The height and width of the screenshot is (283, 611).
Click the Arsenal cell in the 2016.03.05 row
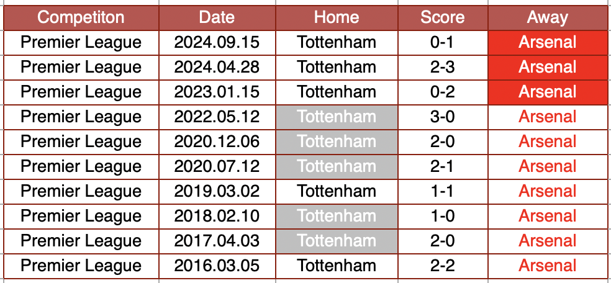(547, 266)
